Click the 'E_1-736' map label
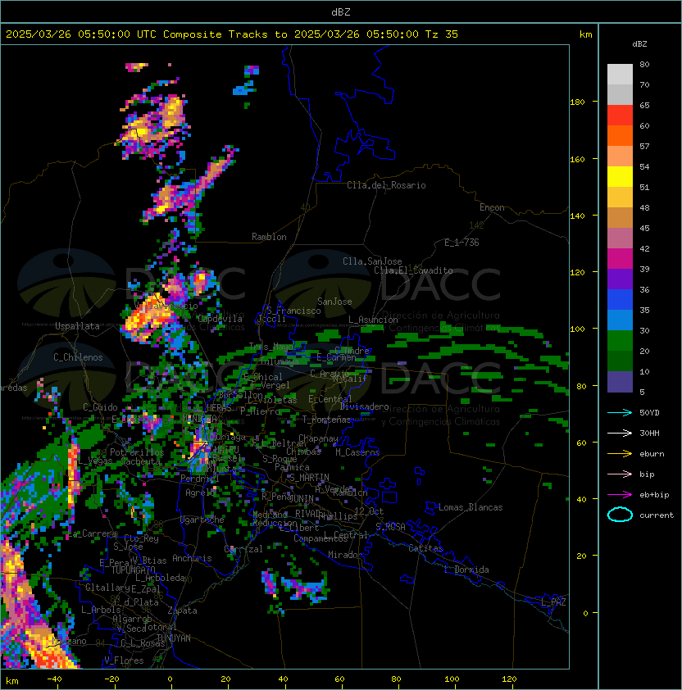Image resolution: width=682 pixels, height=690 pixels. pos(461,243)
